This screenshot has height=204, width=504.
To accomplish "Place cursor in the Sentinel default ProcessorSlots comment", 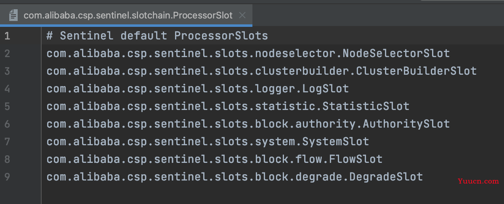I will coord(157,36).
